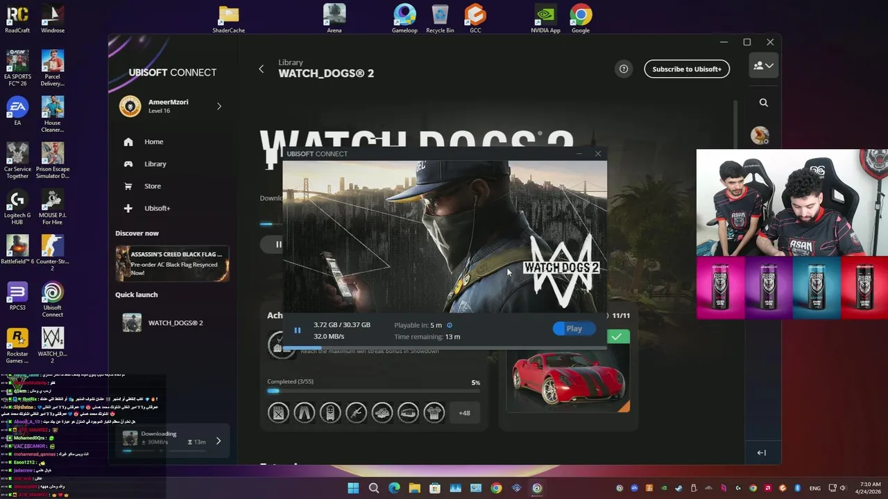Open Microsoft Edge from the taskbar

pyautogui.click(x=394, y=488)
